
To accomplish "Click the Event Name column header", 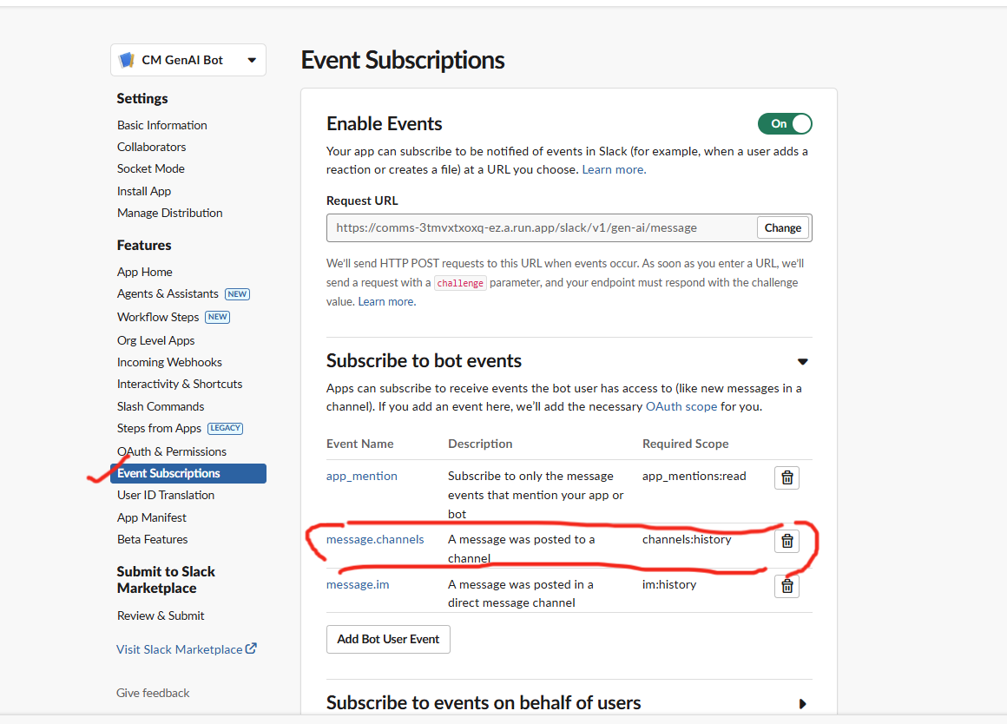I will (359, 444).
